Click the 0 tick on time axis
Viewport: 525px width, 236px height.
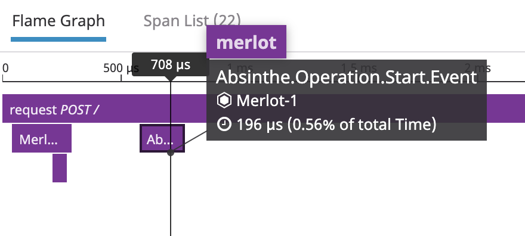tap(5, 68)
